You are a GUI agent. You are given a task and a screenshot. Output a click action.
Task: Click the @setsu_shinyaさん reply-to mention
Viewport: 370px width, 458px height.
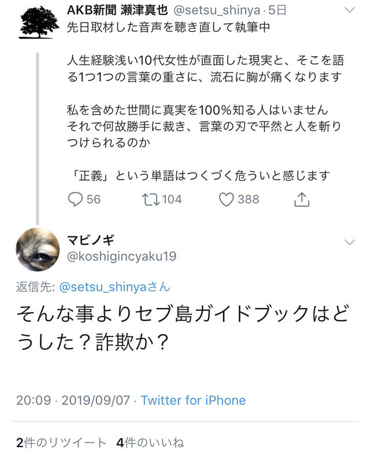click(x=114, y=287)
